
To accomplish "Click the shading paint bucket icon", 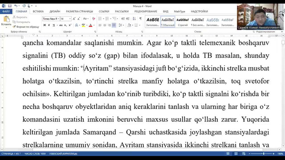I will coord(129,25).
